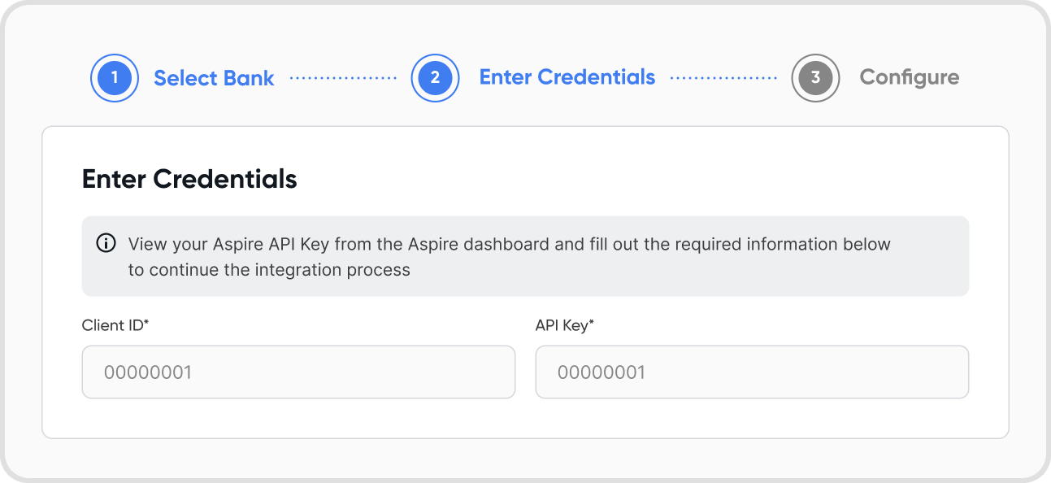1051x483 pixels.
Task: Focus the API Key input field
Action: pos(752,372)
